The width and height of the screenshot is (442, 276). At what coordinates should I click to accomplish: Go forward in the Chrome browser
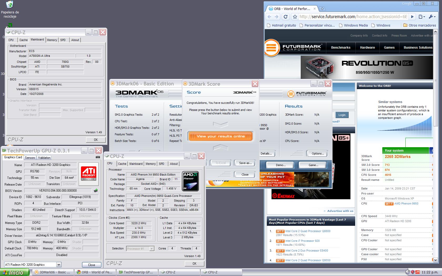click(x=276, y=17)
